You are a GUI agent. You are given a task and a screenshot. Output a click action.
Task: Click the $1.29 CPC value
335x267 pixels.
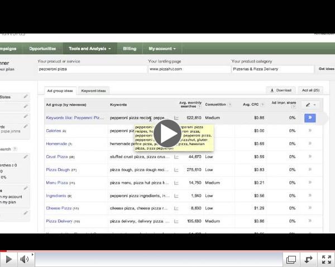(259, 208)
